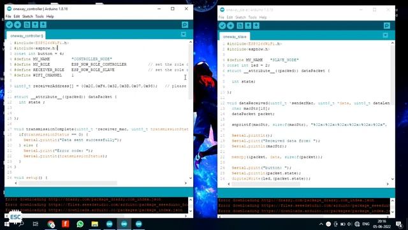Screen dimensions: 408x230
Task: Click the WIFI_CHANNEL define line in controller code
Action: click(x=44, y=75)
